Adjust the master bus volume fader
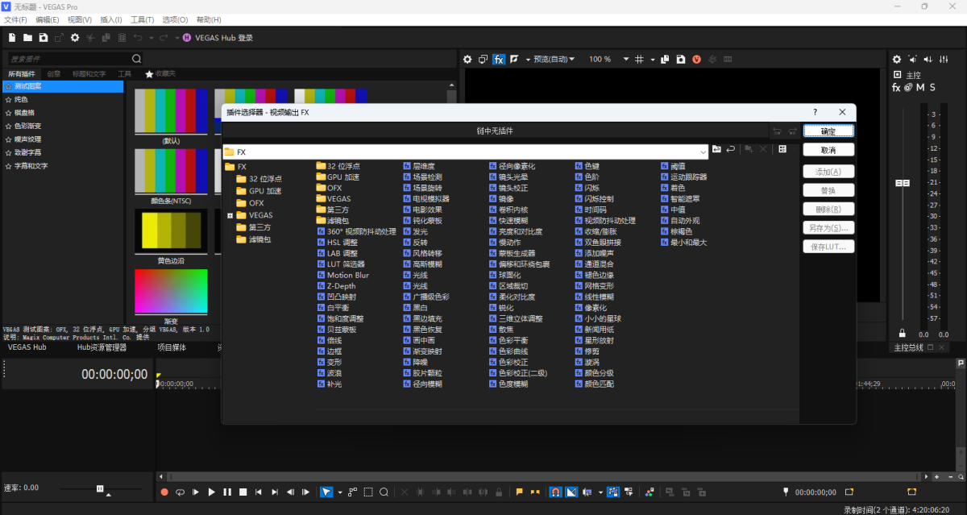 903,183
